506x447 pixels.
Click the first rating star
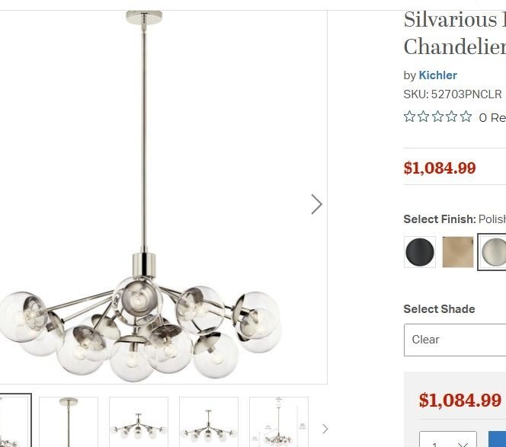(x=409, y=117)
